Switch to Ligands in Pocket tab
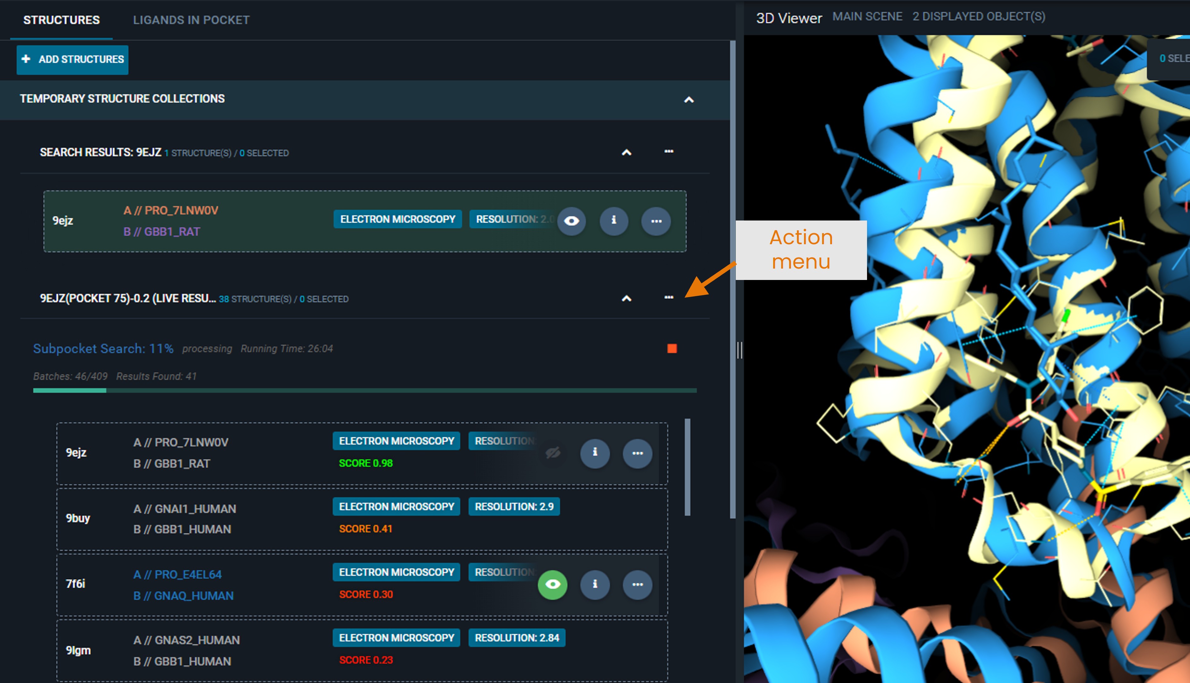The height and width of the screenshot is (683, 1190). (x=191, y=20)
